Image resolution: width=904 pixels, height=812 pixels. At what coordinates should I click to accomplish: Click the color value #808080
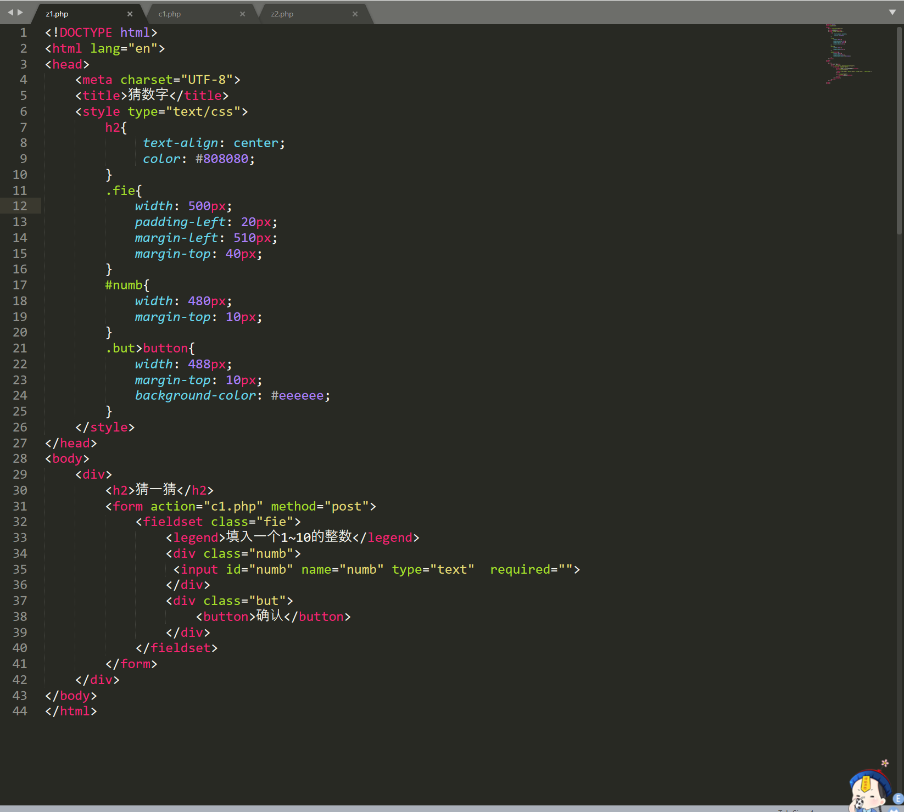222,159
